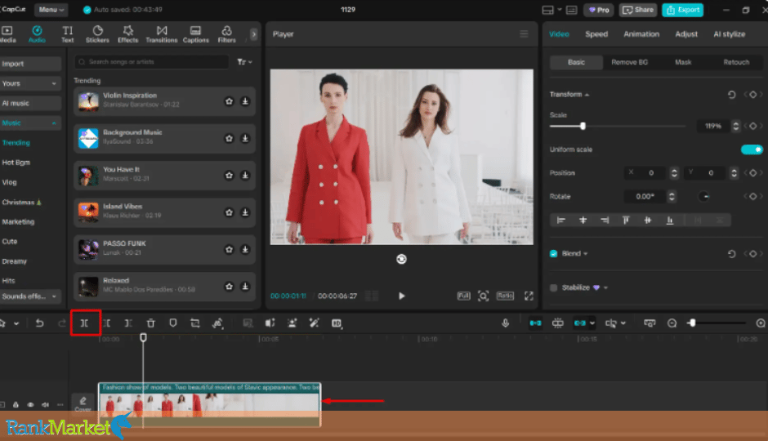The height and width of the screenshot is (441, 768).
Task: Open the Transitions panel
Action: tap(162, 34)
